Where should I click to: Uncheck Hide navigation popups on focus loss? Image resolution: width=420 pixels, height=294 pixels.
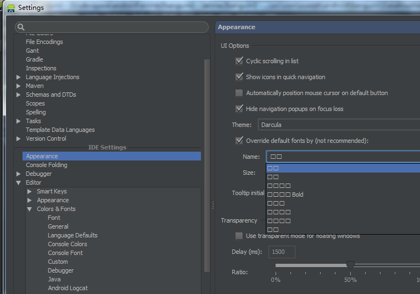click(239, 109)
